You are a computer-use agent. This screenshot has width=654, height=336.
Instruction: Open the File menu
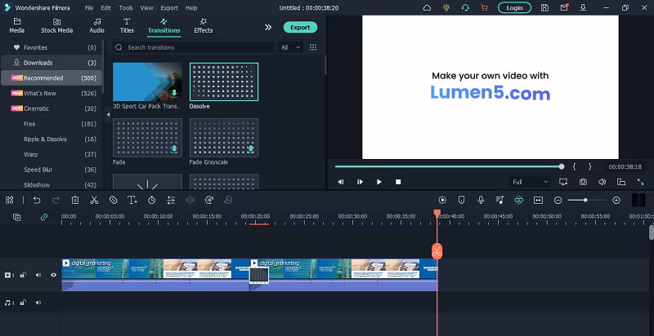point(89,8)
